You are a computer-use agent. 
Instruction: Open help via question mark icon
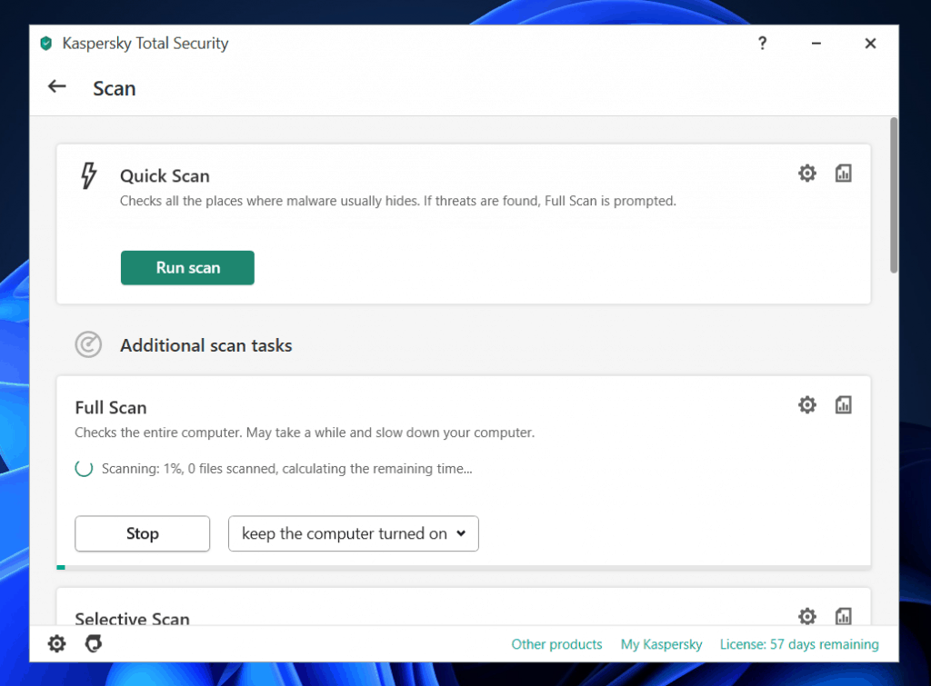point(762,43)
